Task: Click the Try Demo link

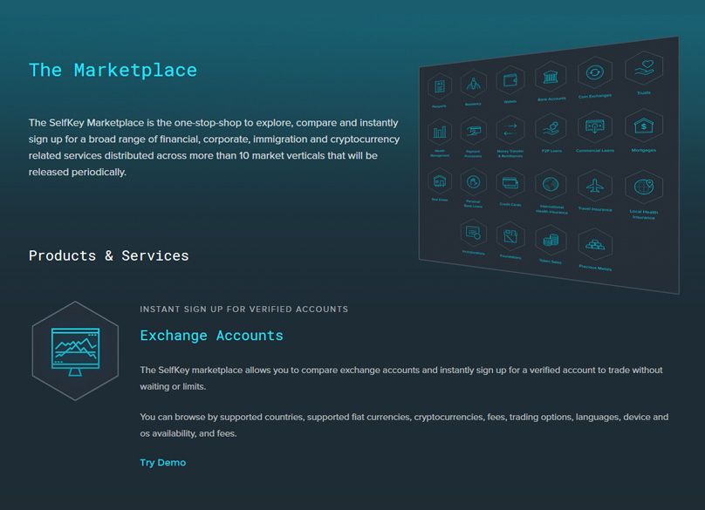Action: [x=162, y=462]
